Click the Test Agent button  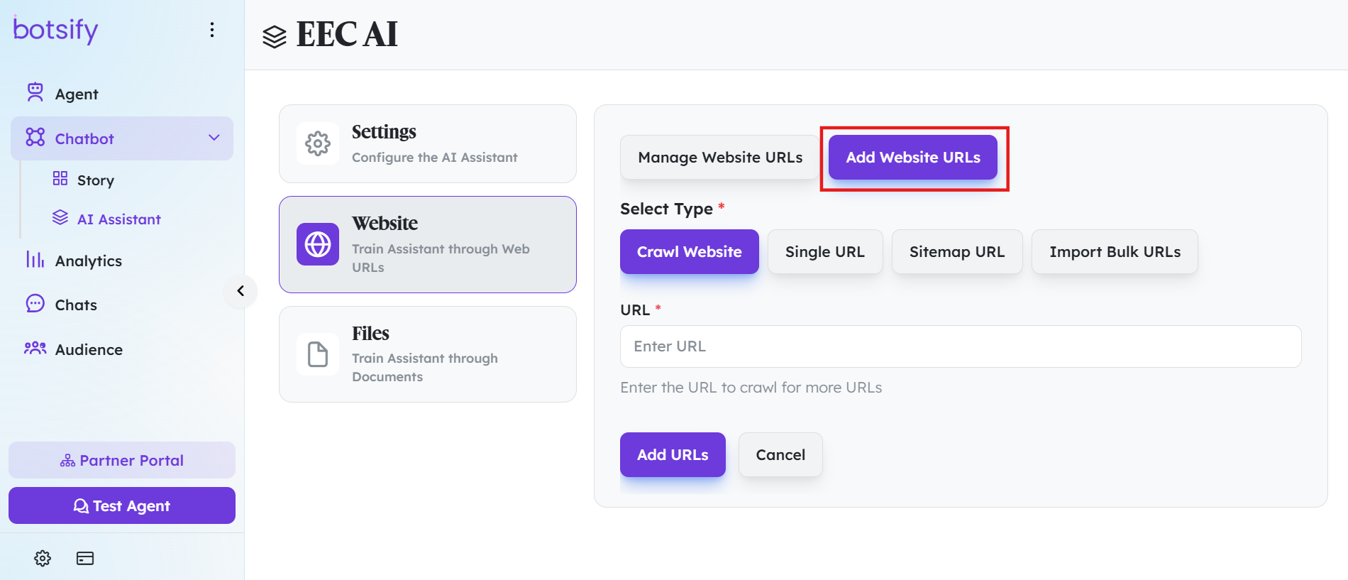click(122, 505)
